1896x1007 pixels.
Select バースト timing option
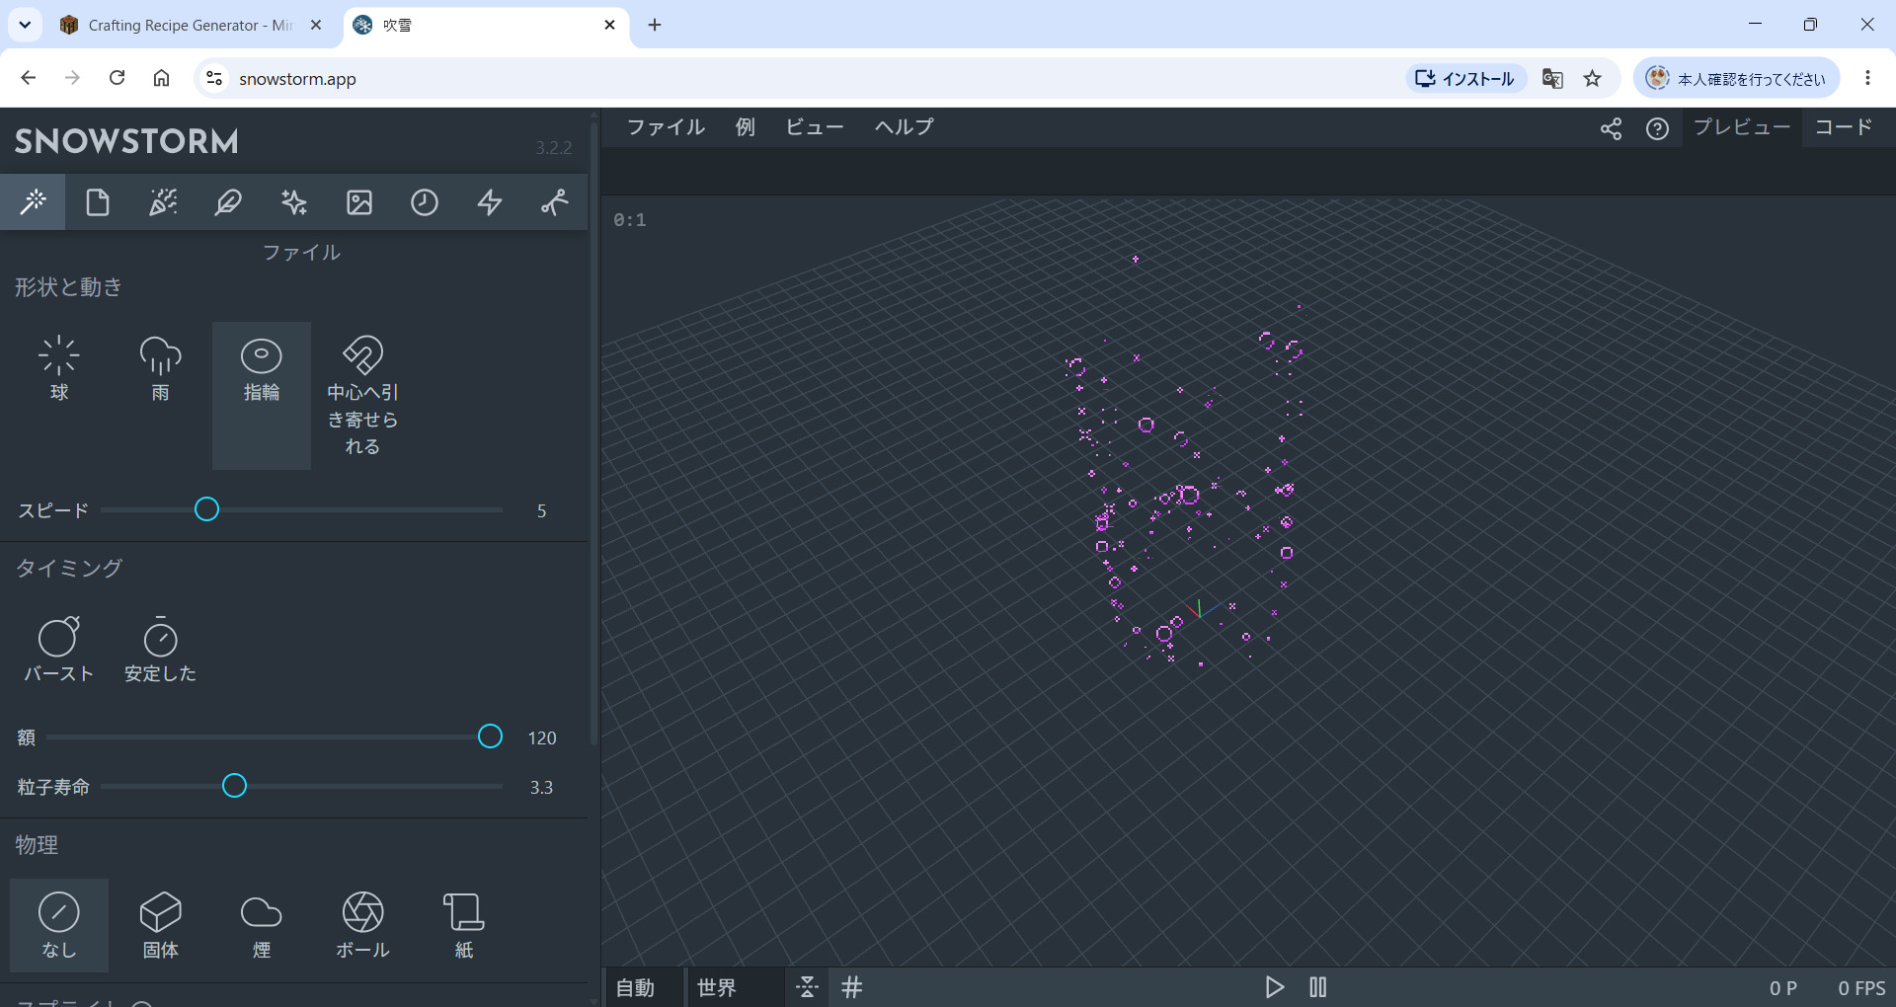[x=59, y=649]
